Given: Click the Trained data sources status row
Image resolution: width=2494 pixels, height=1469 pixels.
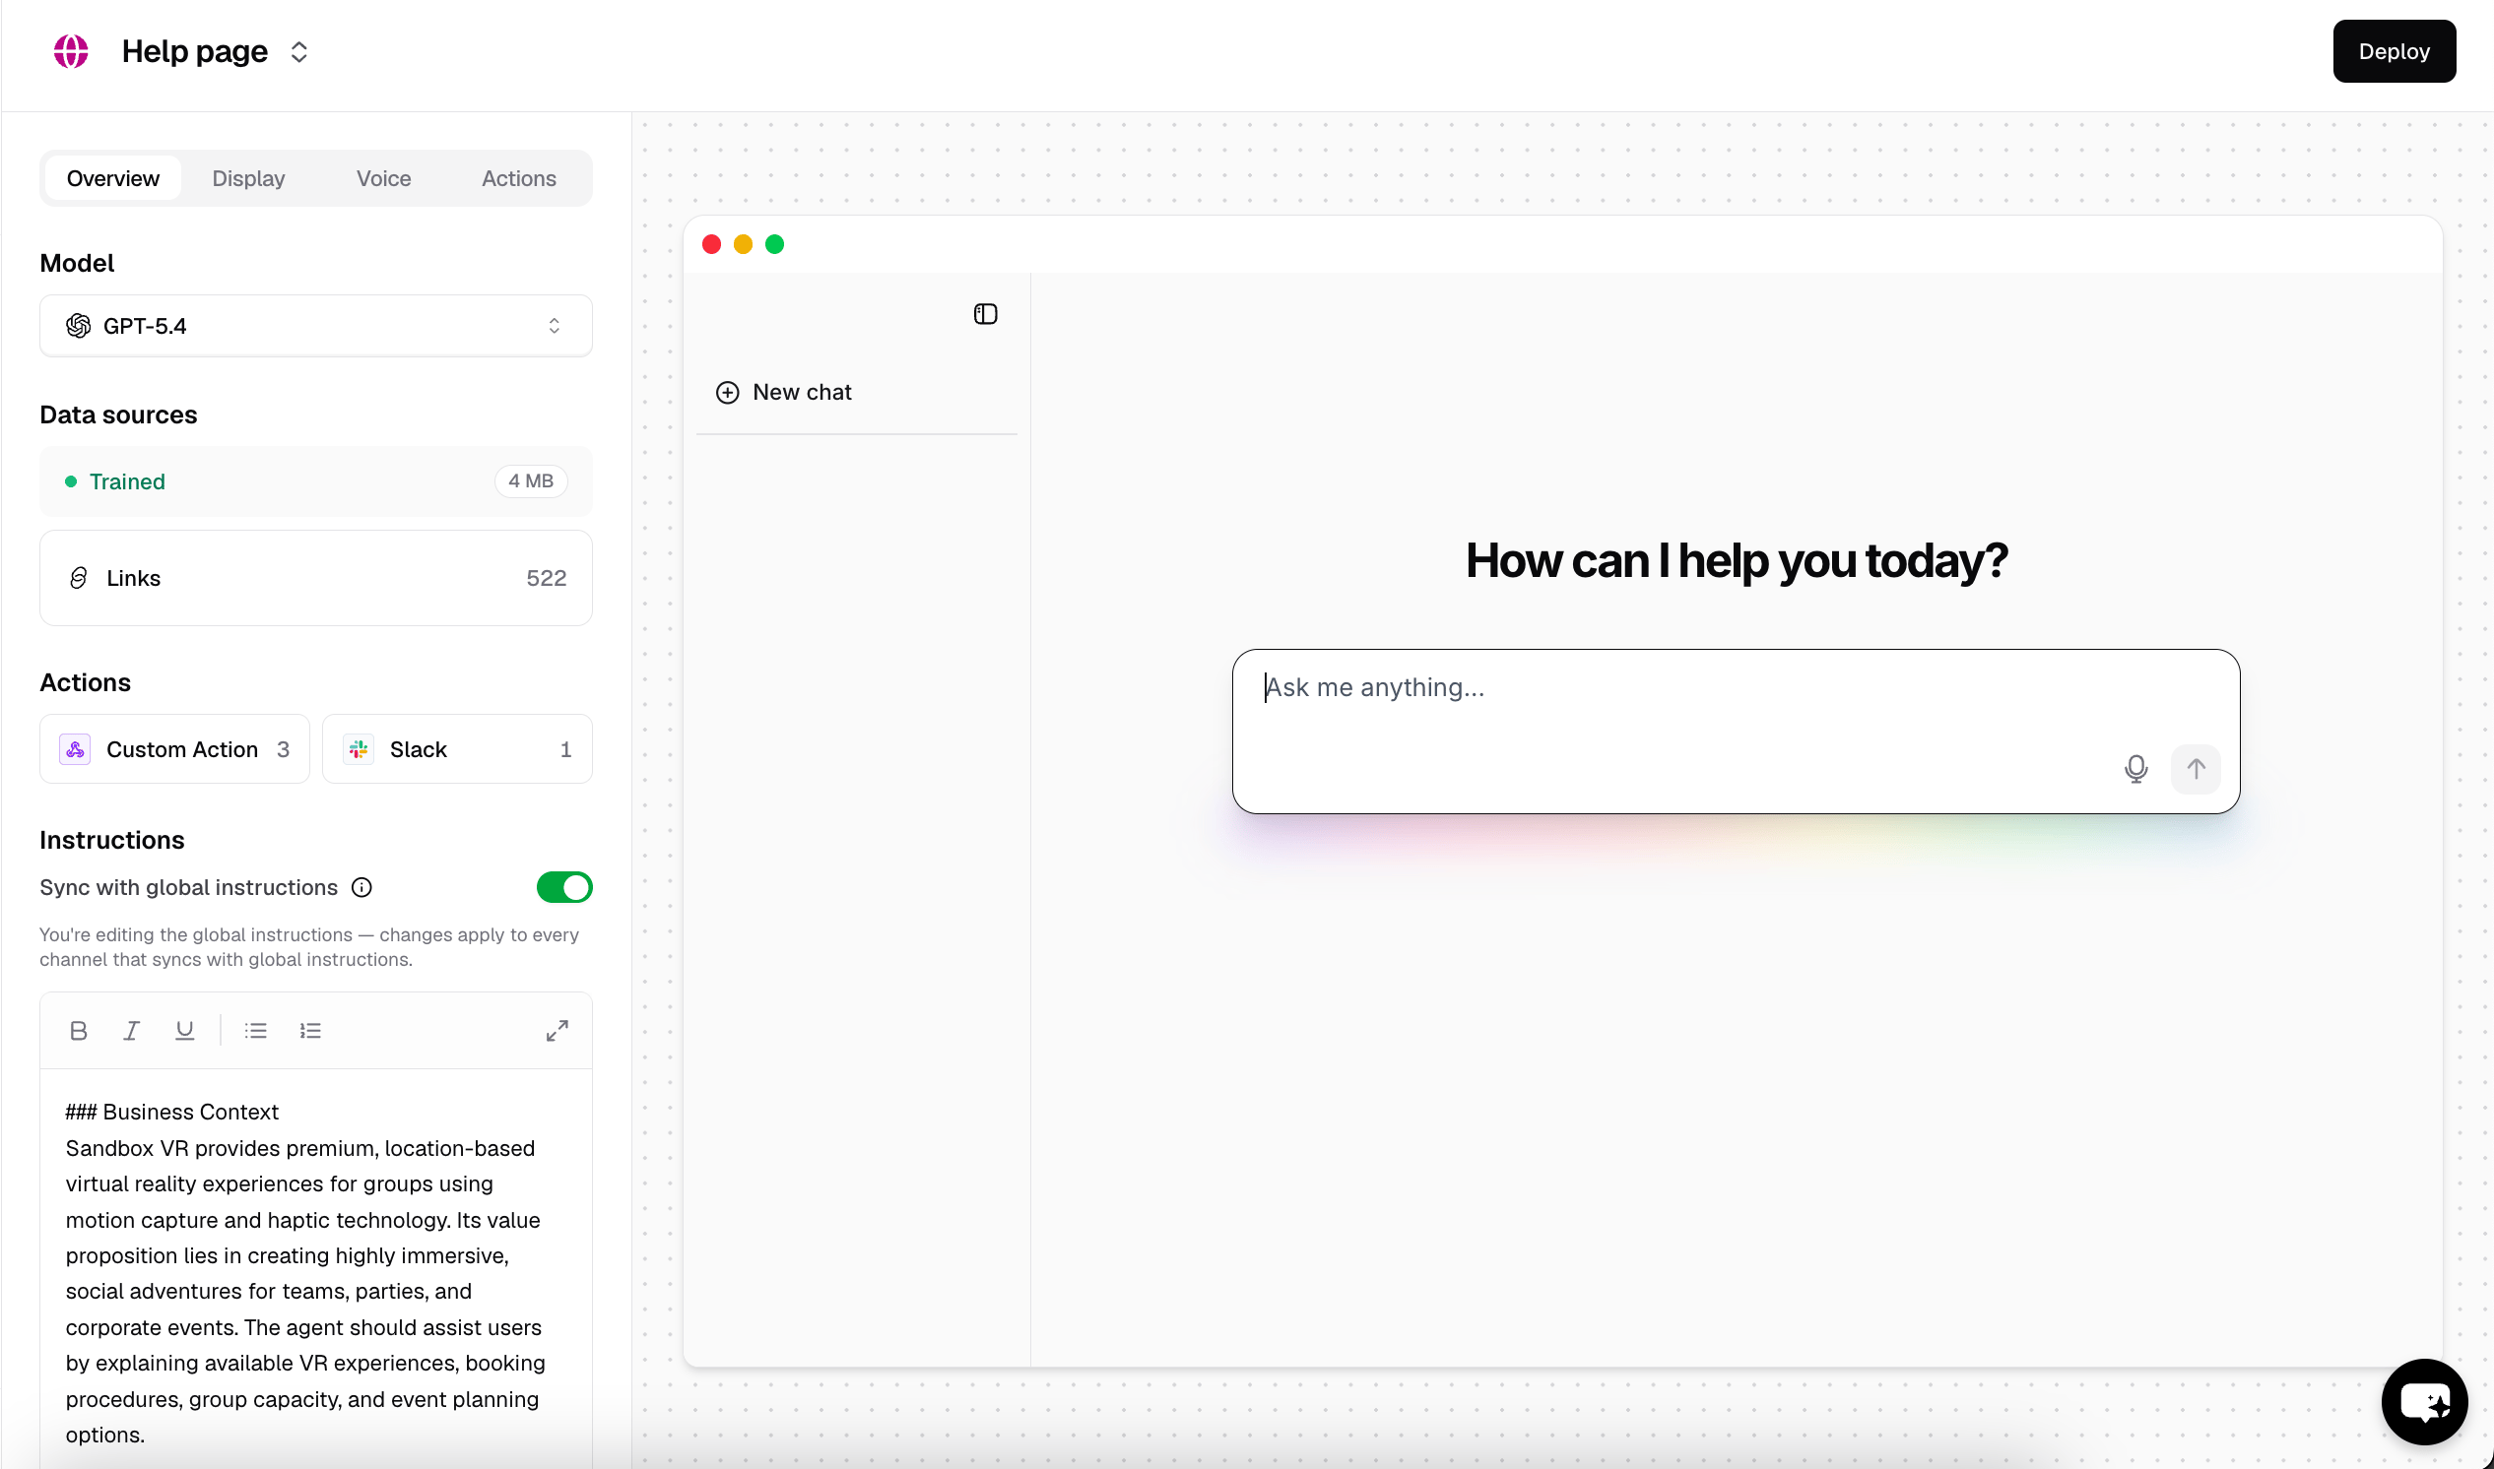Looking at the screenshot, I should click(x=316, y=481).
